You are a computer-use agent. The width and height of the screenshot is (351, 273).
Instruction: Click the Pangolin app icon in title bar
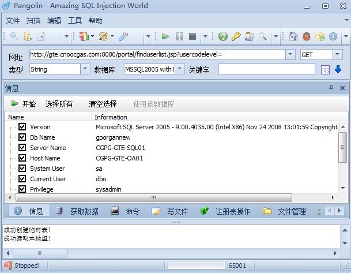click(6, 5)
